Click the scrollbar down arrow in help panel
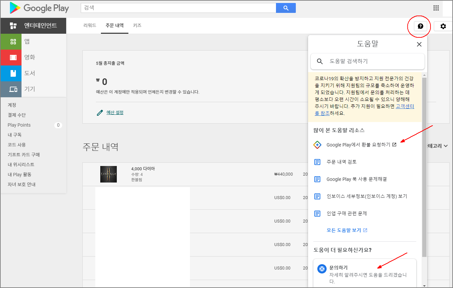The height and width of the screenshot is (288, 453). 425,285
